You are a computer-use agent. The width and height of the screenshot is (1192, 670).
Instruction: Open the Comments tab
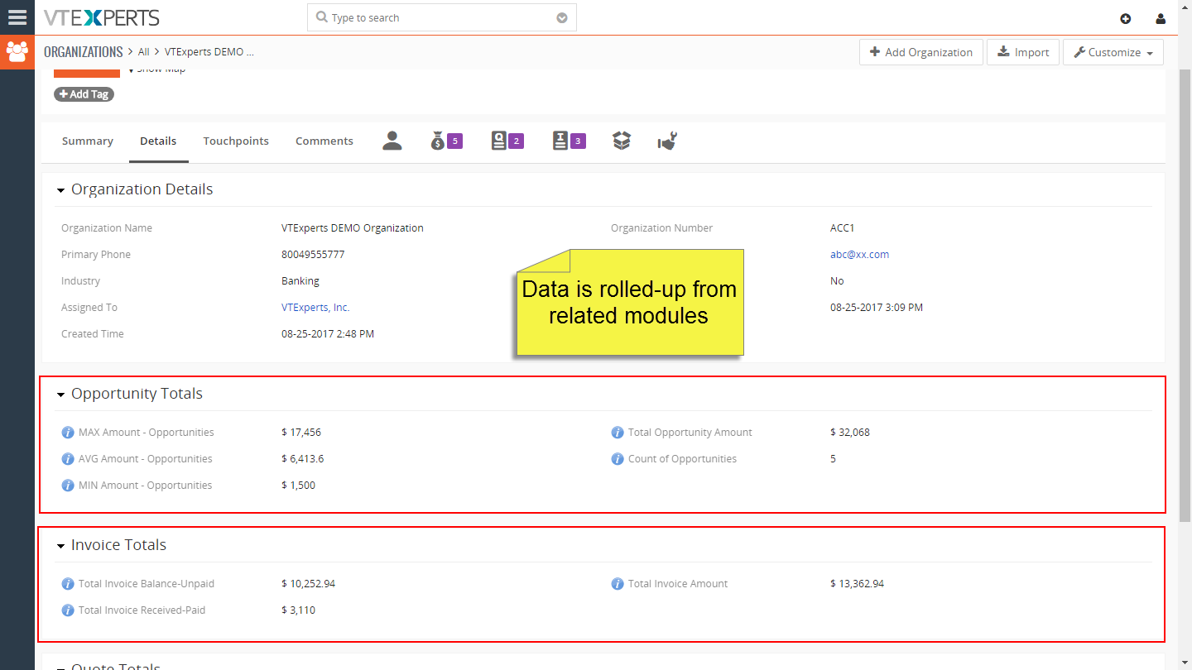[324, 141]
